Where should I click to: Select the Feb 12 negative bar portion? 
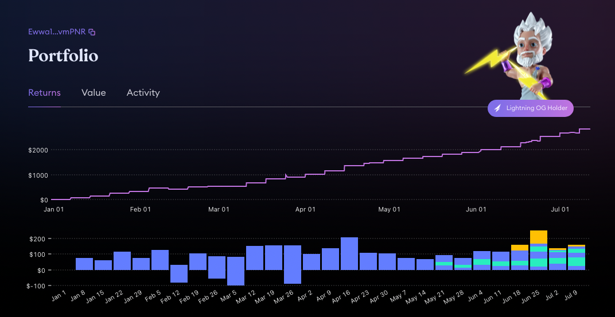(179, 276)
